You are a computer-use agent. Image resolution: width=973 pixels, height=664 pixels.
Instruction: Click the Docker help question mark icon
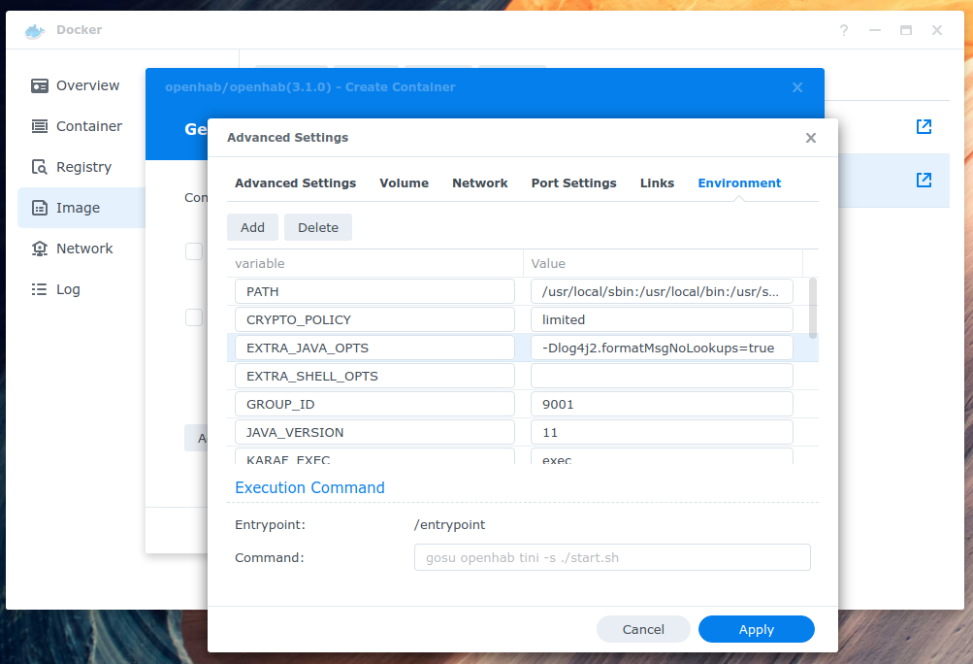point(844,30)
